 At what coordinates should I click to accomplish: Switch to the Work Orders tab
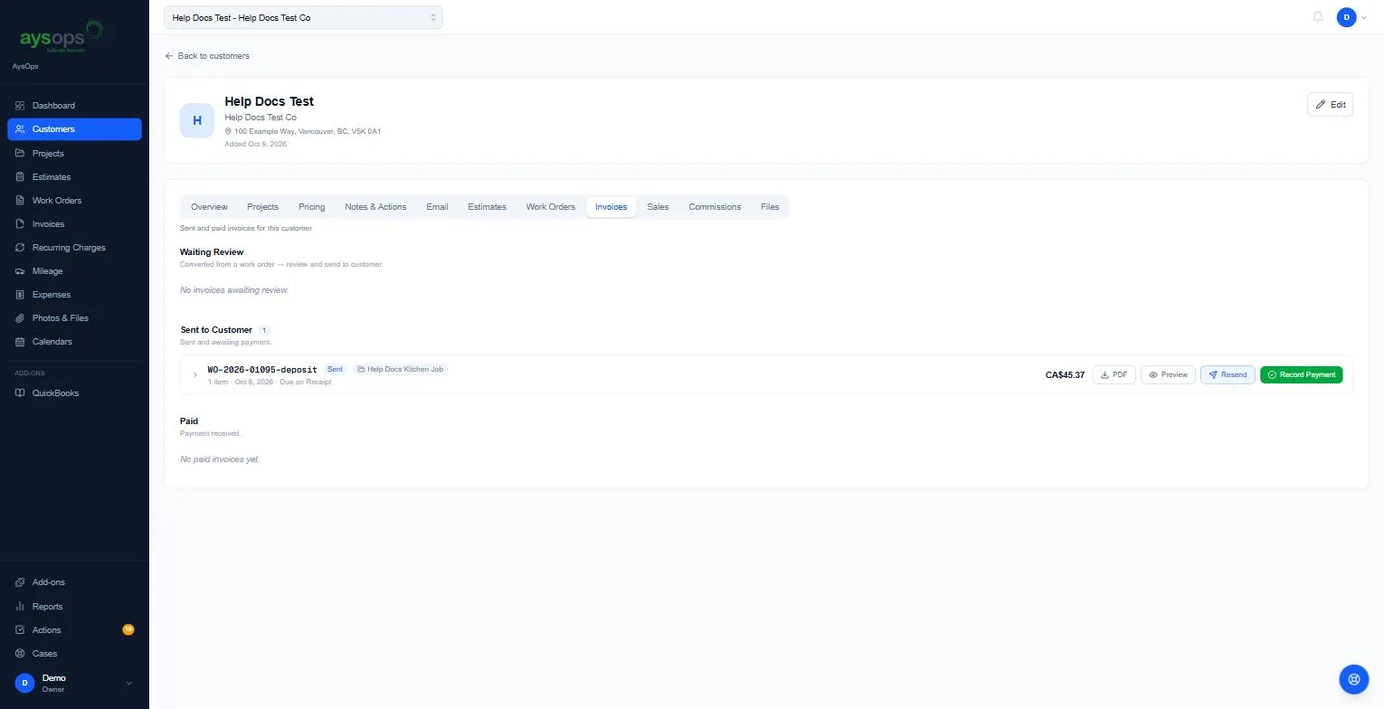550,207
